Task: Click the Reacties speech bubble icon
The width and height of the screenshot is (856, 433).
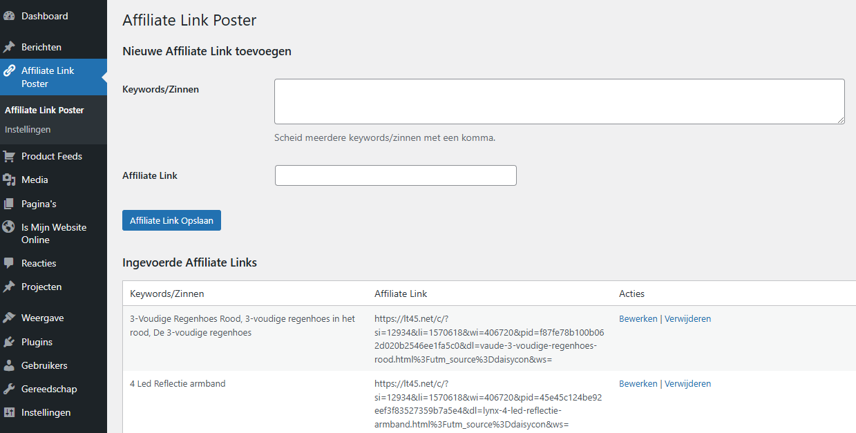Action: pos(9,263)
